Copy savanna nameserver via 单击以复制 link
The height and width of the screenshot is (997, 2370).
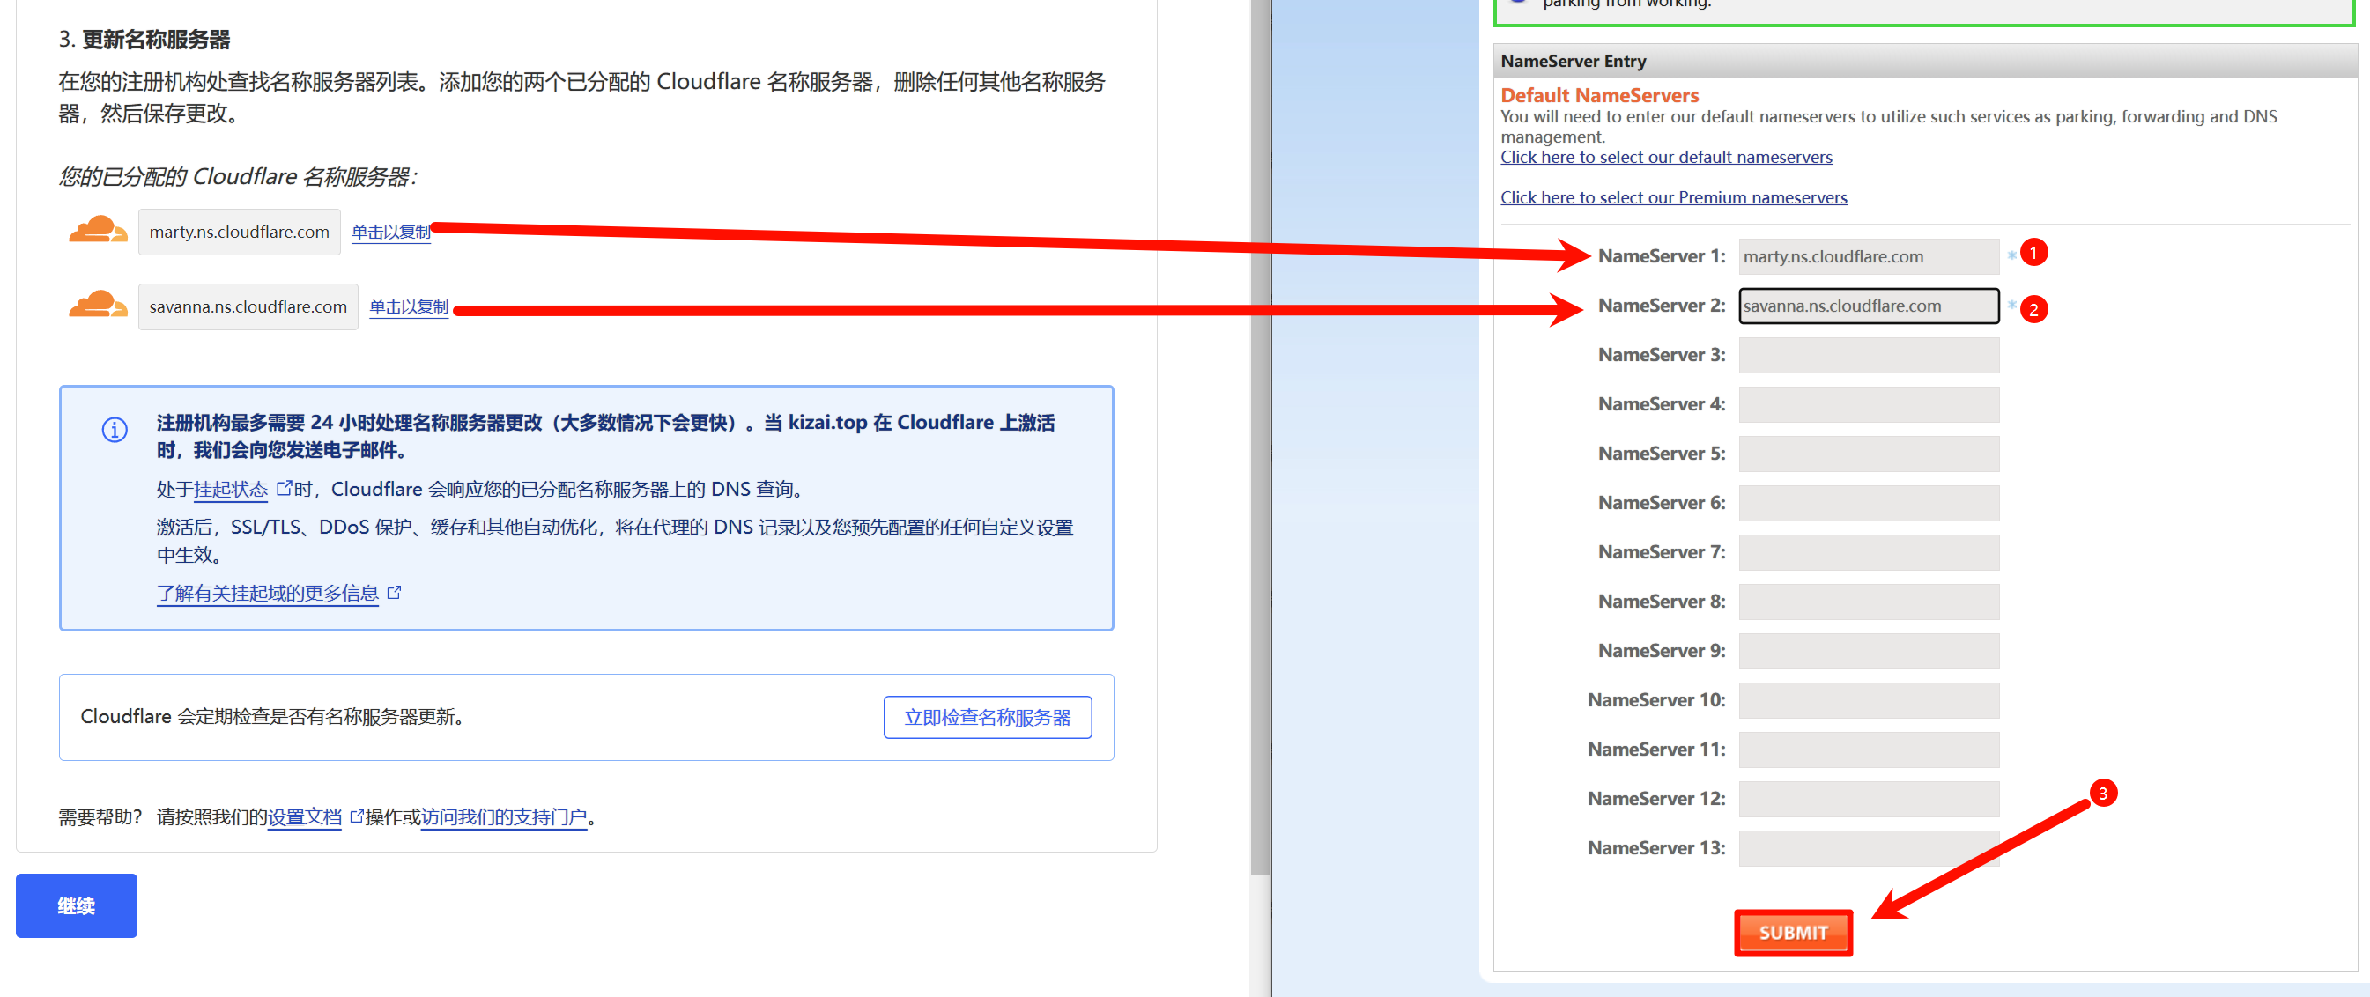click(x=409, y=307)
